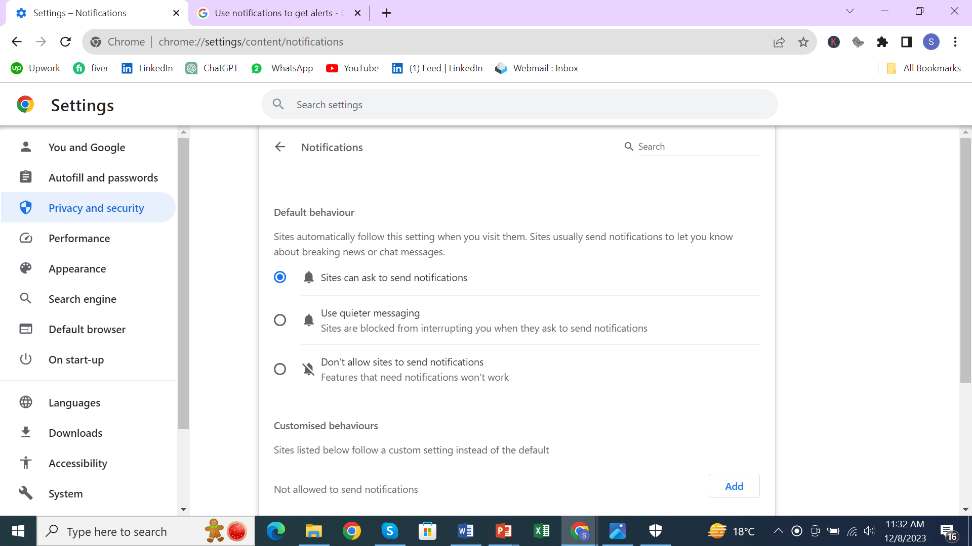
Task: Click Add under Not allowed to send notifications
Action: 734,485
